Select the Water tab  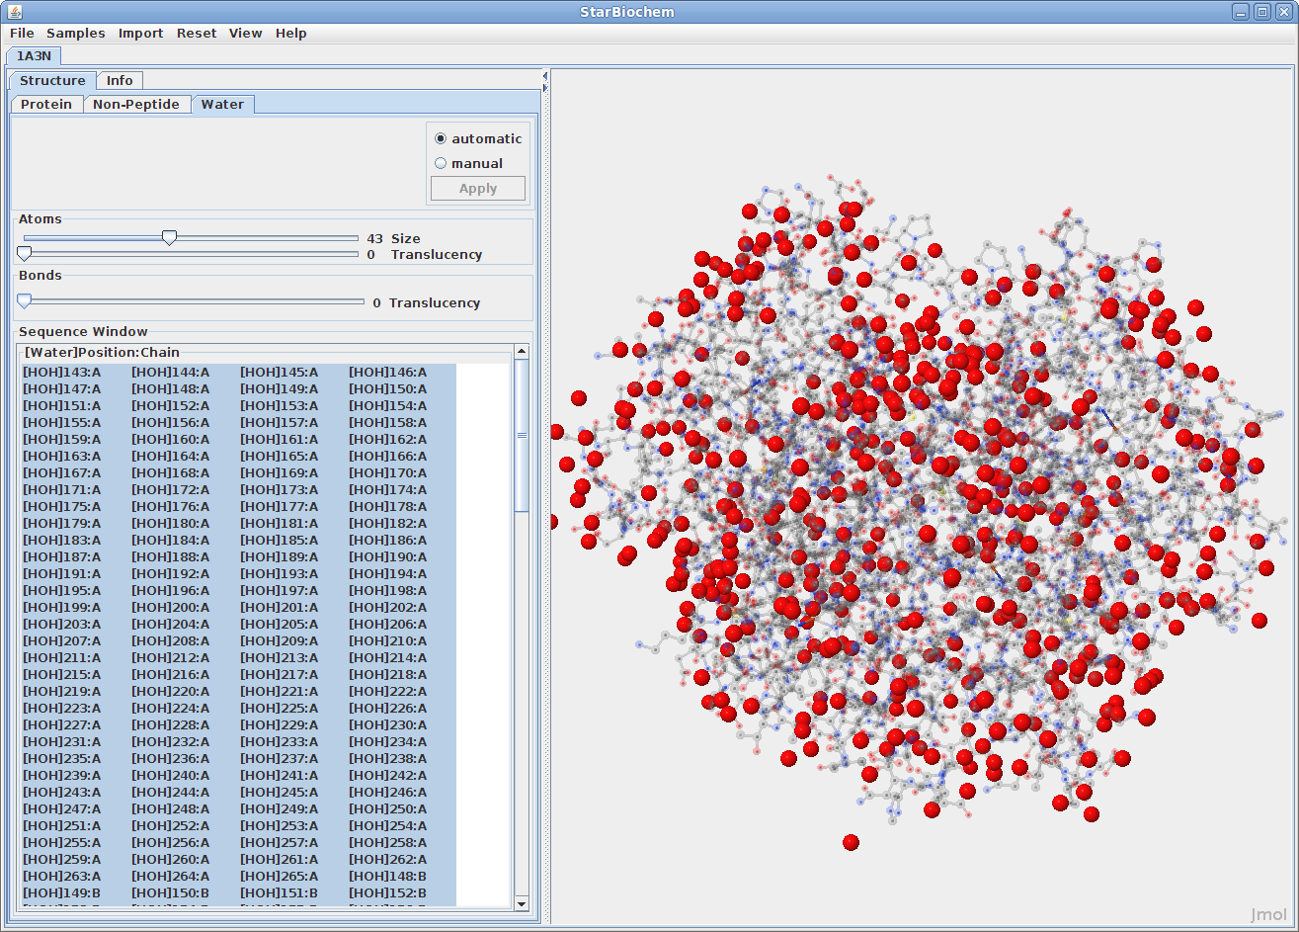tap(222, 104)
